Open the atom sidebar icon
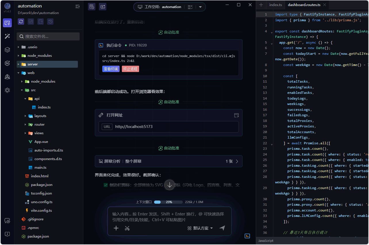Image resolution: width=369 pixels, height=245 pixels. pos(7,90)
